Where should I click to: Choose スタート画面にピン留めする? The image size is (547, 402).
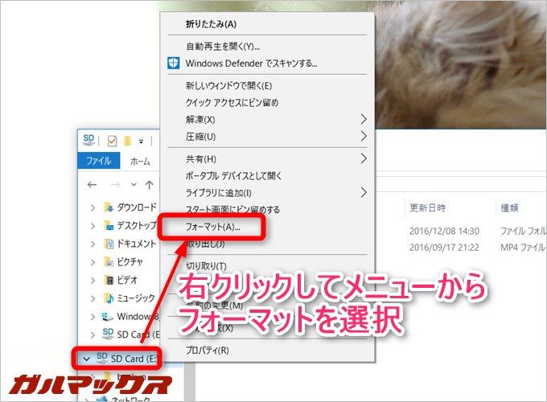click(x=232, y=209)
